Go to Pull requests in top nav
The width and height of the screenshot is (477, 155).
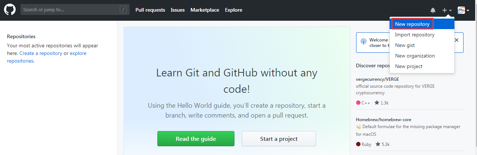[150, 10]
